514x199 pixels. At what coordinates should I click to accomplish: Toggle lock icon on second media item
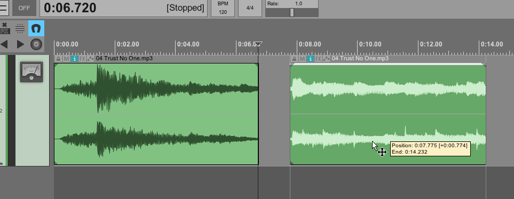click(295, 59)
